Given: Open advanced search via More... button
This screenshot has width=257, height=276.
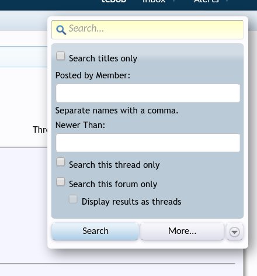Looking at the screenshot, I should point(182,231).
